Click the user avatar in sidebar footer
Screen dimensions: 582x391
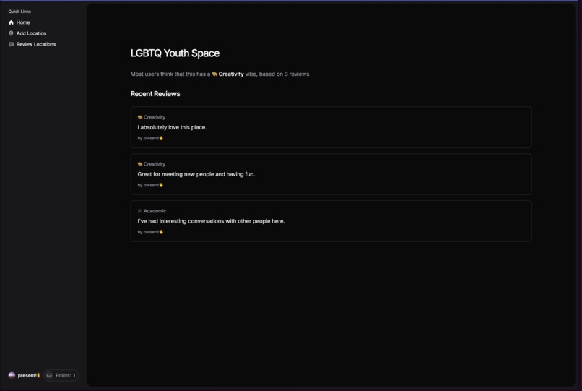[x=12, y=375]
